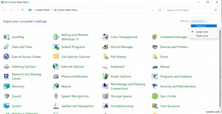Click the Backup and Restore drive icon
This screenshot has height=114, width=222.
pos(56,37)
